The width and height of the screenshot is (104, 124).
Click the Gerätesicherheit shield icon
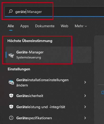[x=11, y=96]
